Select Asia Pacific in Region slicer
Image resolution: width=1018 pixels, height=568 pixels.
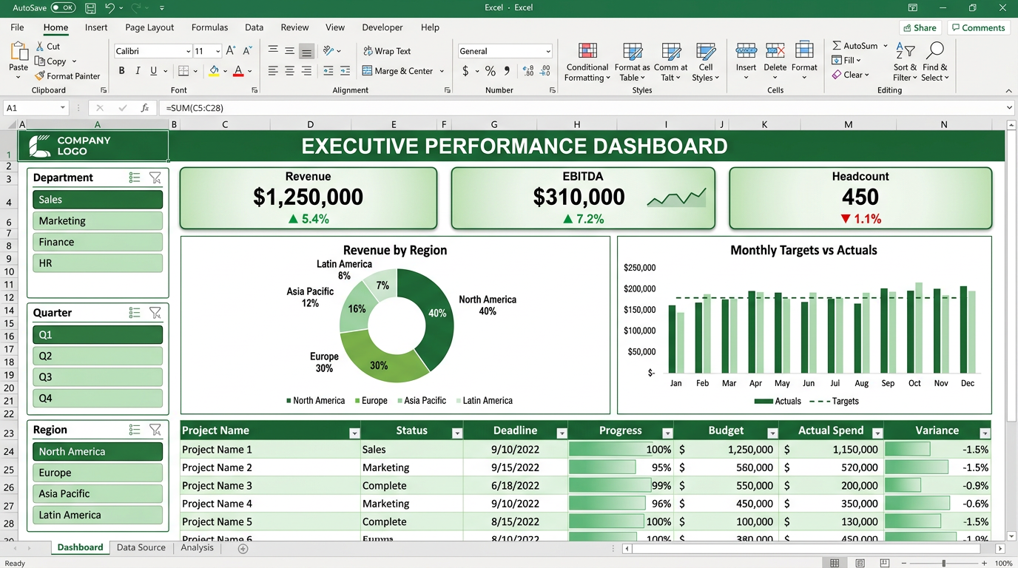(x=98, y=493)
